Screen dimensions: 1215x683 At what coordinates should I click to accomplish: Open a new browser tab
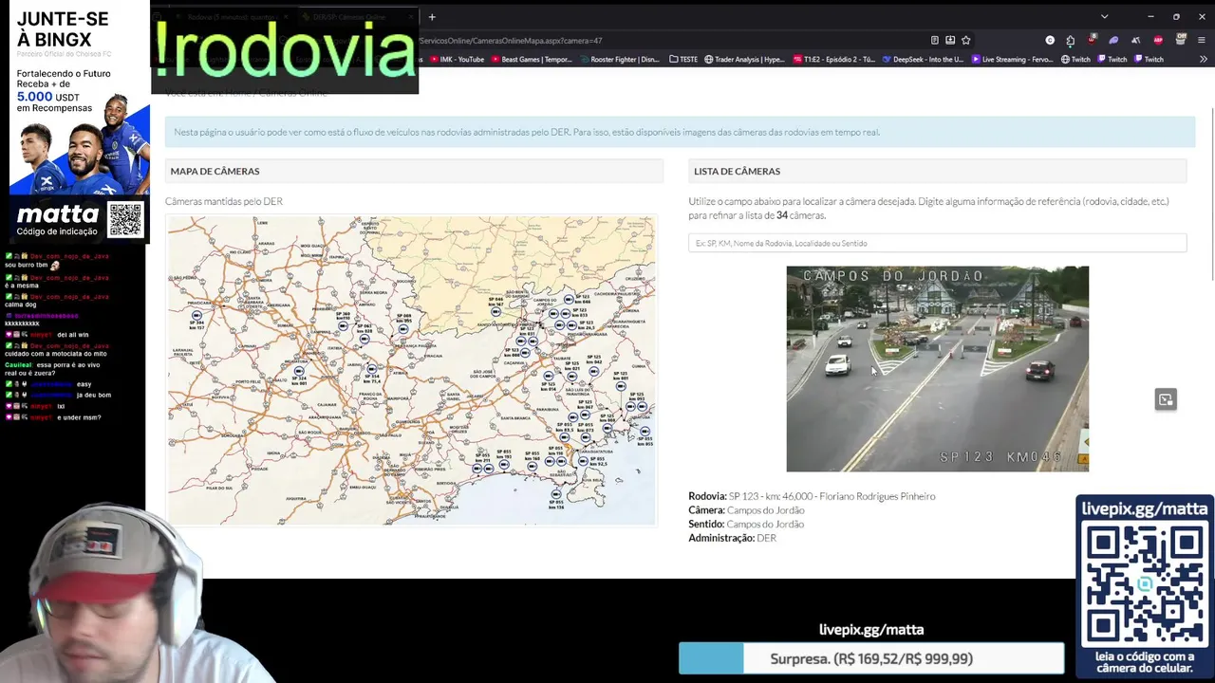click(x=431, y=16)
